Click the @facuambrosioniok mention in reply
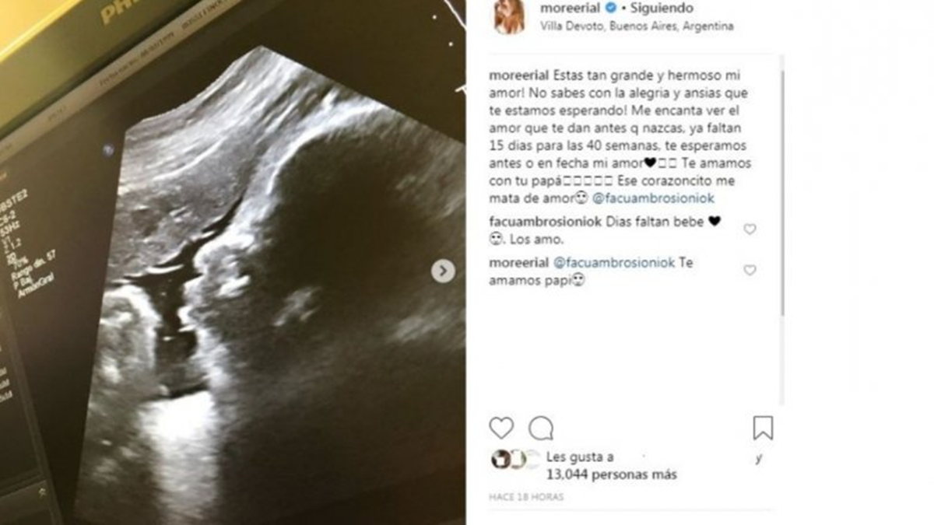 614,263
